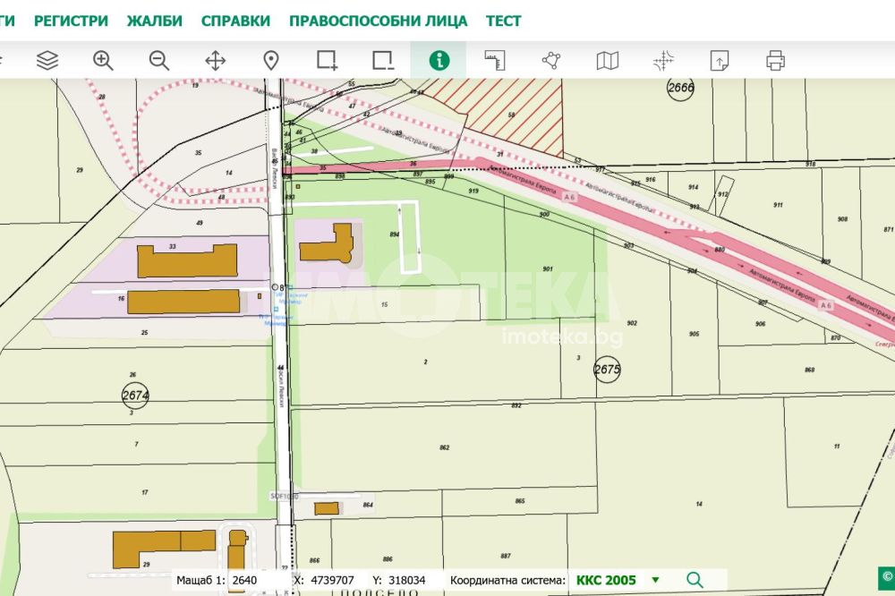The height and width of the screenshot is (596, 895).
Task: Click the circled district number 2675
Action: point(607,369)
